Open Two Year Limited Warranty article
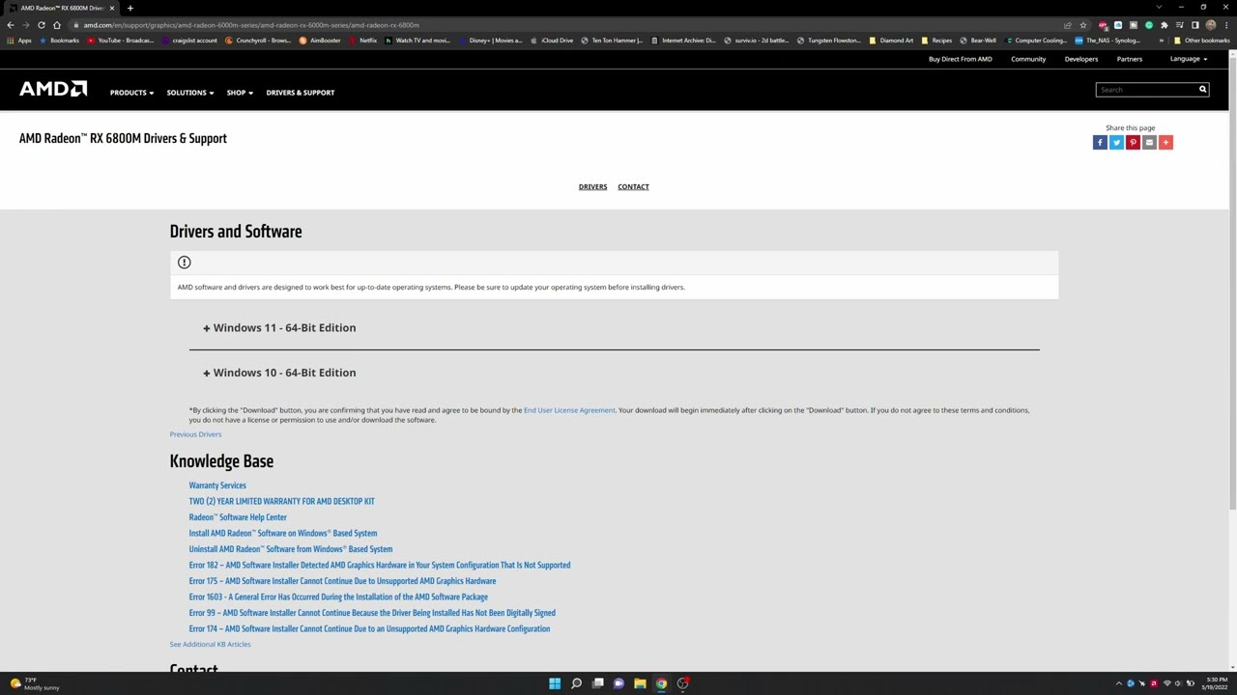 coord(281,501)
